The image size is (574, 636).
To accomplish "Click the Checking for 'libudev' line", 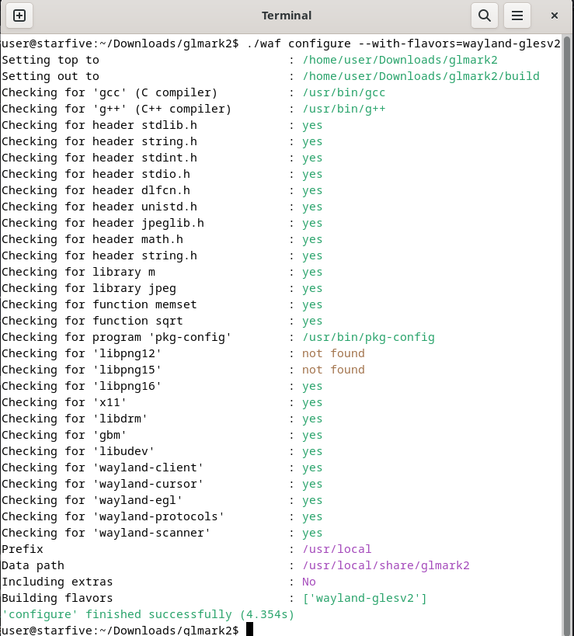I will [162, 451].
